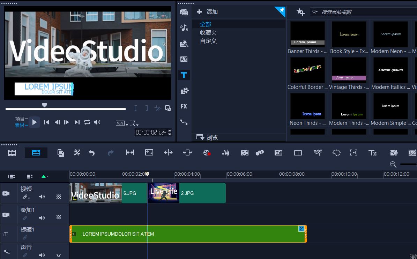Screen dimensions: 417x259
Task: Select the Modern Neon title preset
Action: 390,38
